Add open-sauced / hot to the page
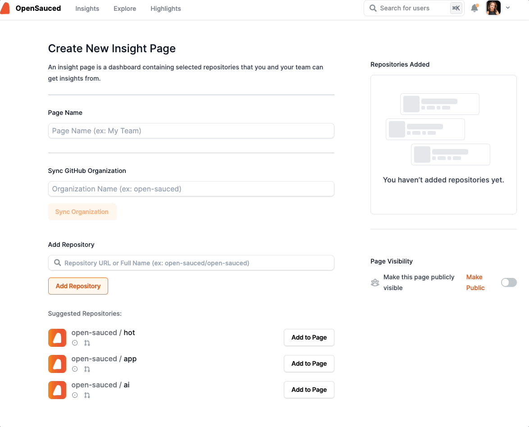This screenshot has height=427, width=529. (x=309, y=337)
